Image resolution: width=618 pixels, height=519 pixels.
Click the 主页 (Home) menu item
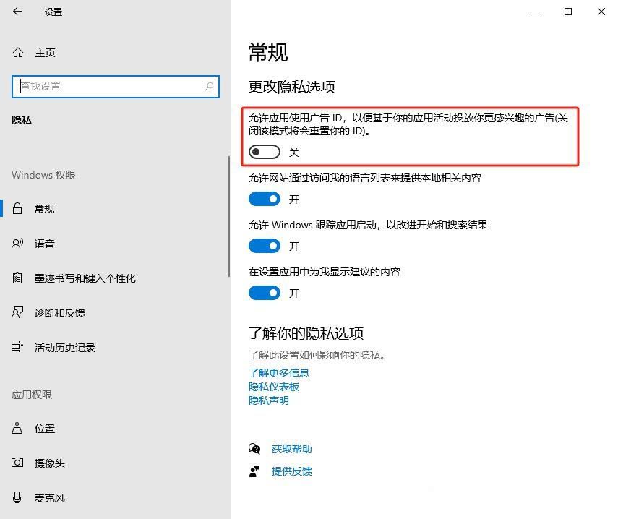coord(45,52)
